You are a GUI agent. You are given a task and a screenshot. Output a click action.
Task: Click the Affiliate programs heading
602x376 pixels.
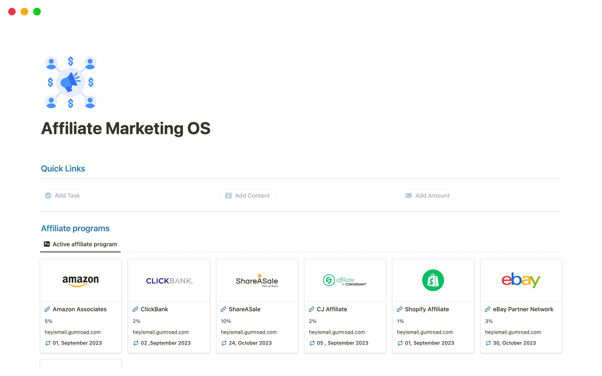coord(75,228)
